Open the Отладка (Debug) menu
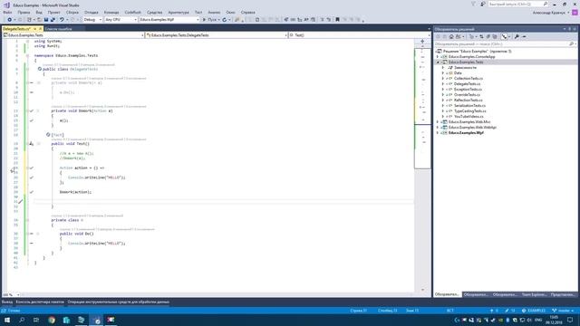 click(91, 12)
